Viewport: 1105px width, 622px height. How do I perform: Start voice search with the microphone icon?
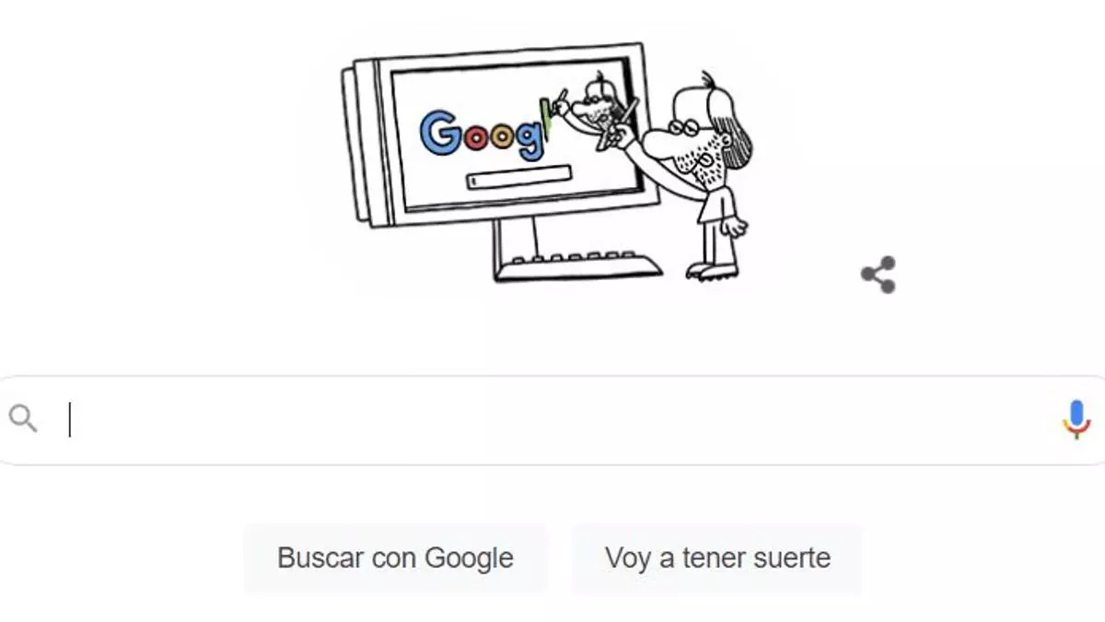[1076, 419]
